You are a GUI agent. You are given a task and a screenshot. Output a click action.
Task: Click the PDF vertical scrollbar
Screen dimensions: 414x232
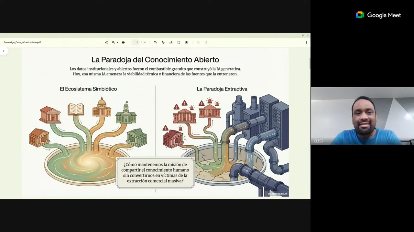pos(310,63)
